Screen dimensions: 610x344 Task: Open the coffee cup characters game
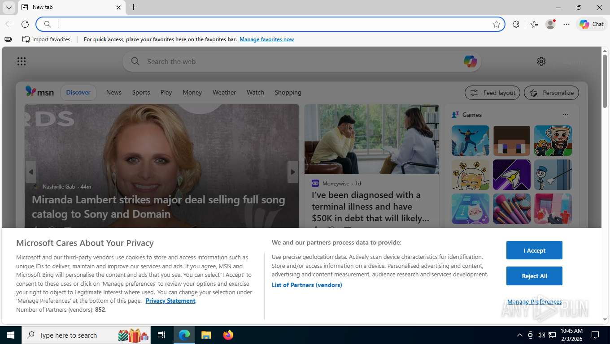click(553, 141)
